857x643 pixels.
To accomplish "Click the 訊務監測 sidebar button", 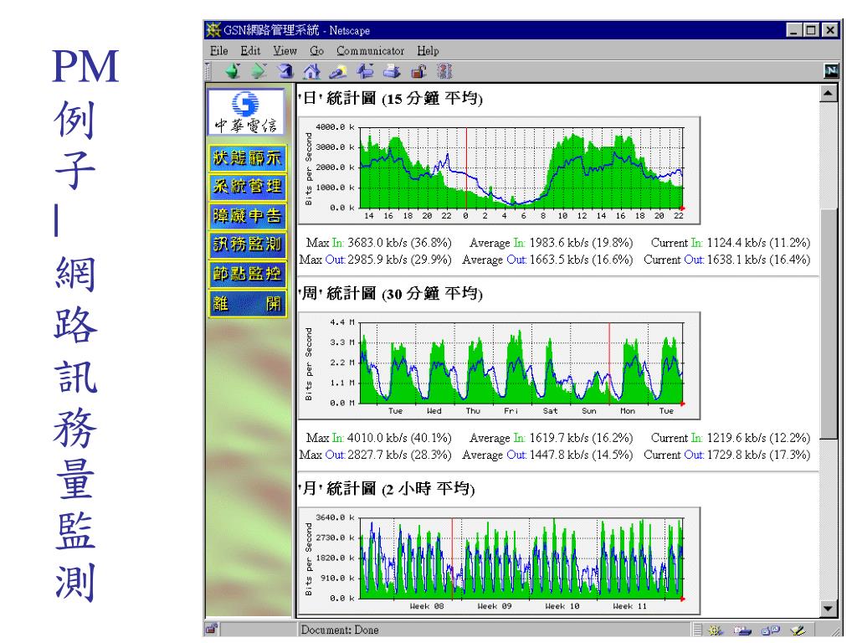I will 247,244.
